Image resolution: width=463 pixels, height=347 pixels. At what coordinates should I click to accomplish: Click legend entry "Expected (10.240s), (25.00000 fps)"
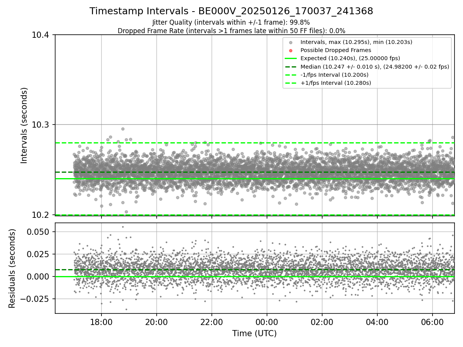(x=350, y=58)
